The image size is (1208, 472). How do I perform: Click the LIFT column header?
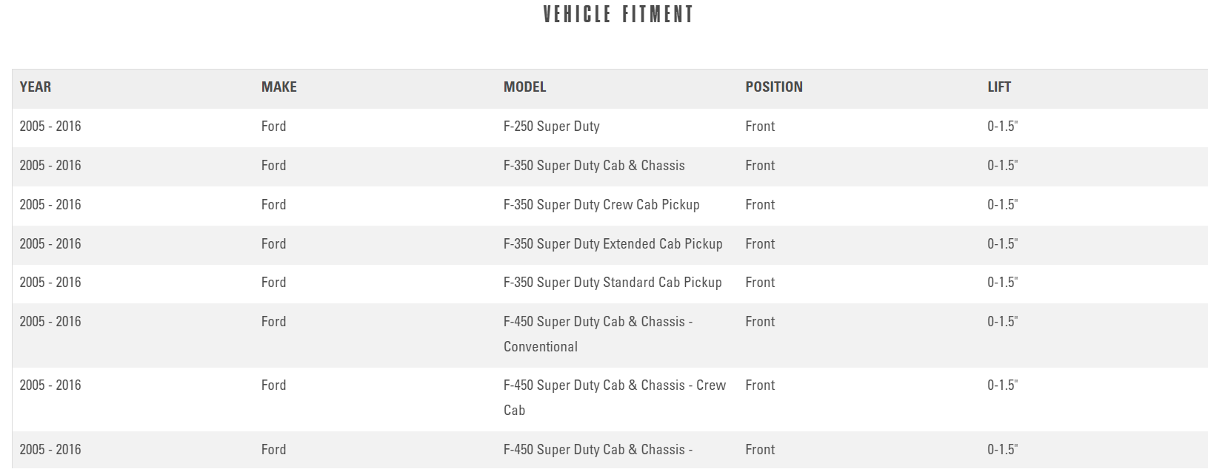pos(998,87)
